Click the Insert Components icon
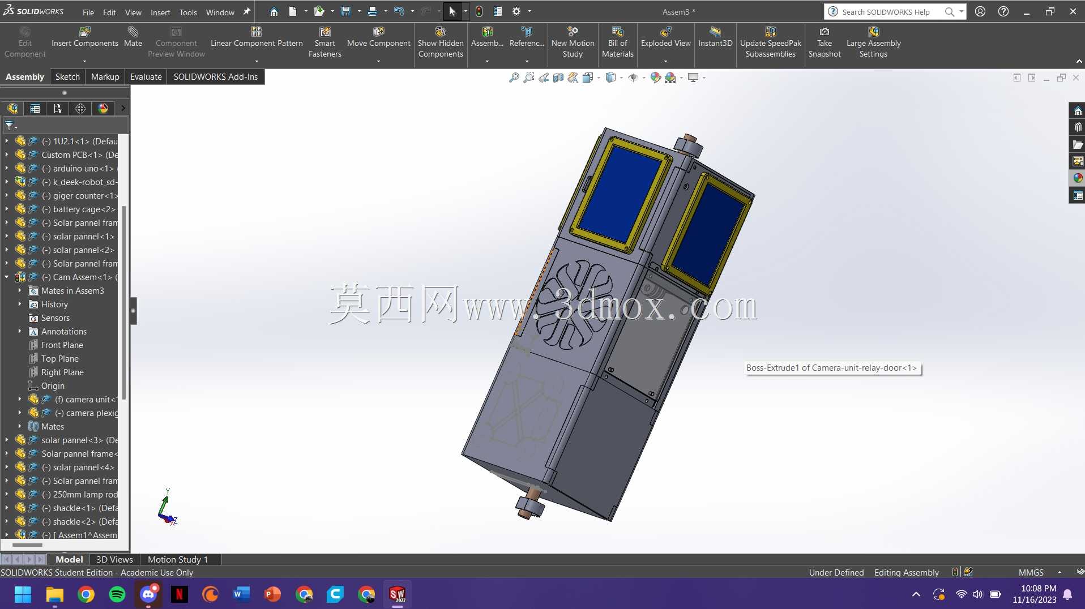1085x609 pixels. coord(85,32)
